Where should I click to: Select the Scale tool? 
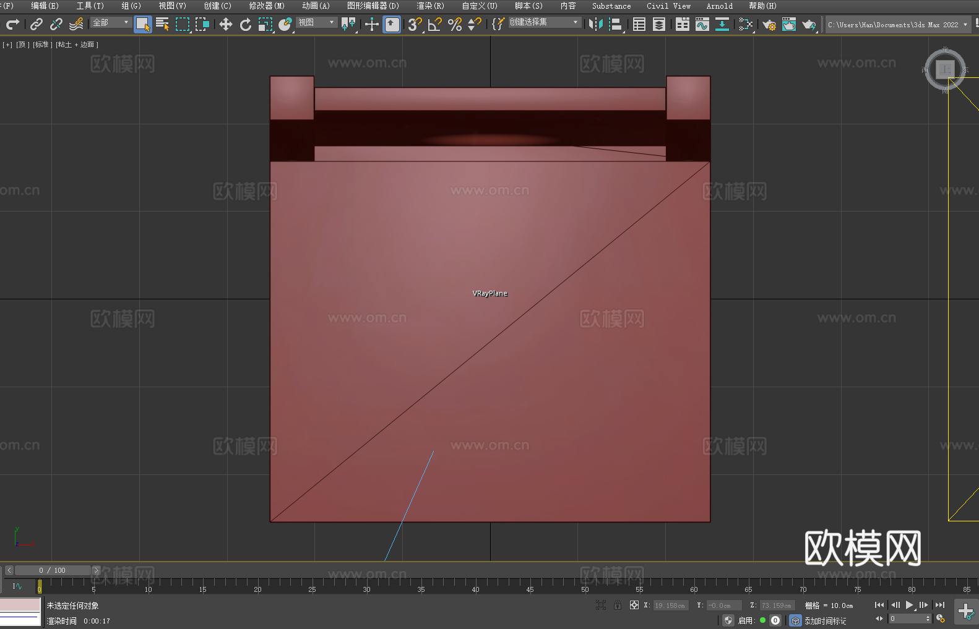point(265,24)
